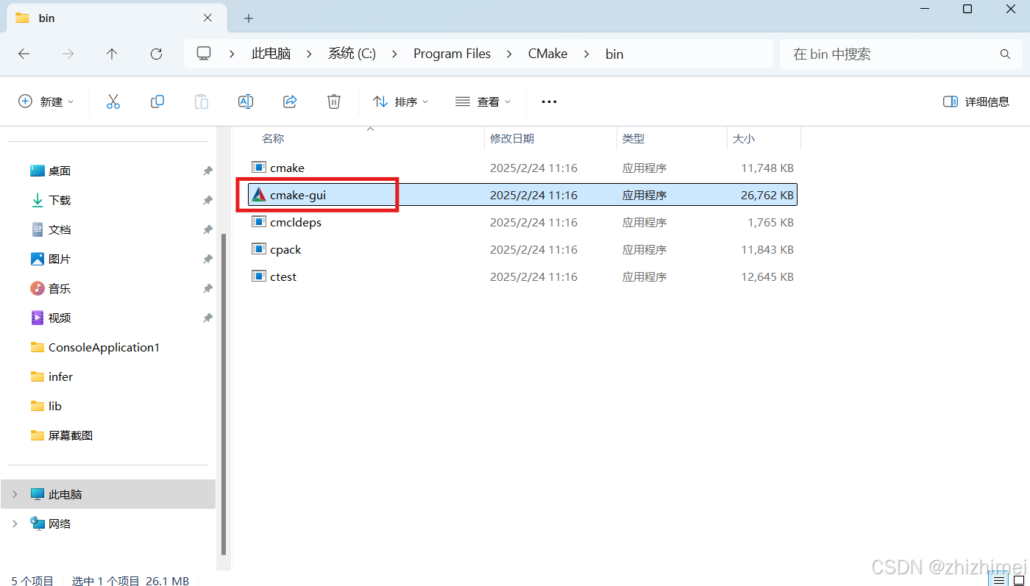Unpin 桌面 using its pin icon

[x=207, y=171]
